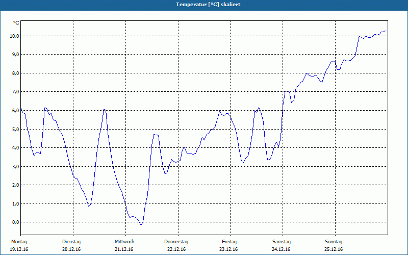Click the Freitag day label
The width and height of the screenshot is (408, 255).
coord(229,242)
